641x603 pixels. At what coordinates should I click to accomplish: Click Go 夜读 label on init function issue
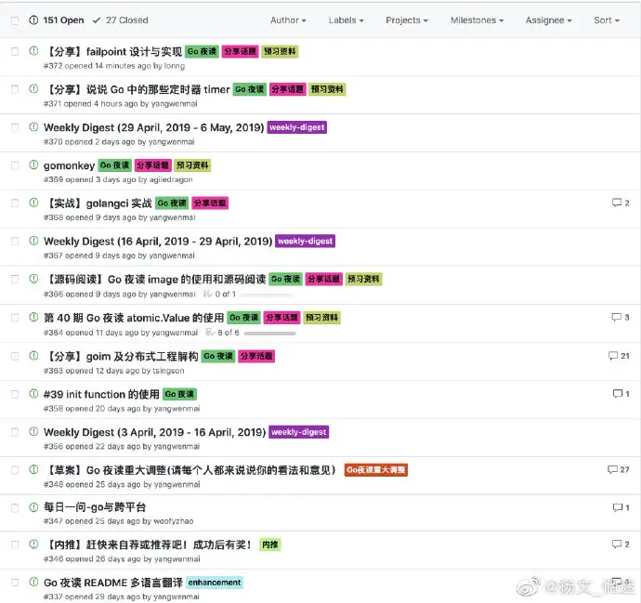click(179, 394)
